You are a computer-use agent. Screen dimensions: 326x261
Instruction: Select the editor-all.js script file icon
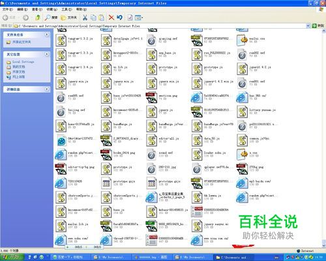tap(151, 140)
